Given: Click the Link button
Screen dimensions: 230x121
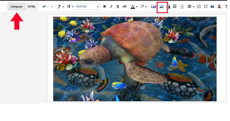Looking at the screenshot, I should pos(154,7).
